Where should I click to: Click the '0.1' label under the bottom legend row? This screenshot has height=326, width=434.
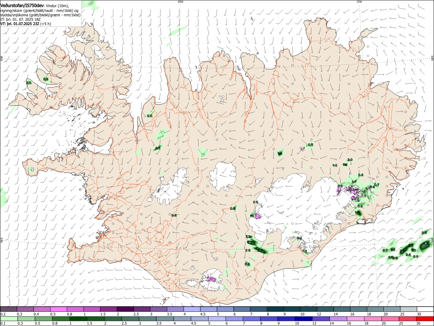[2, 323]
